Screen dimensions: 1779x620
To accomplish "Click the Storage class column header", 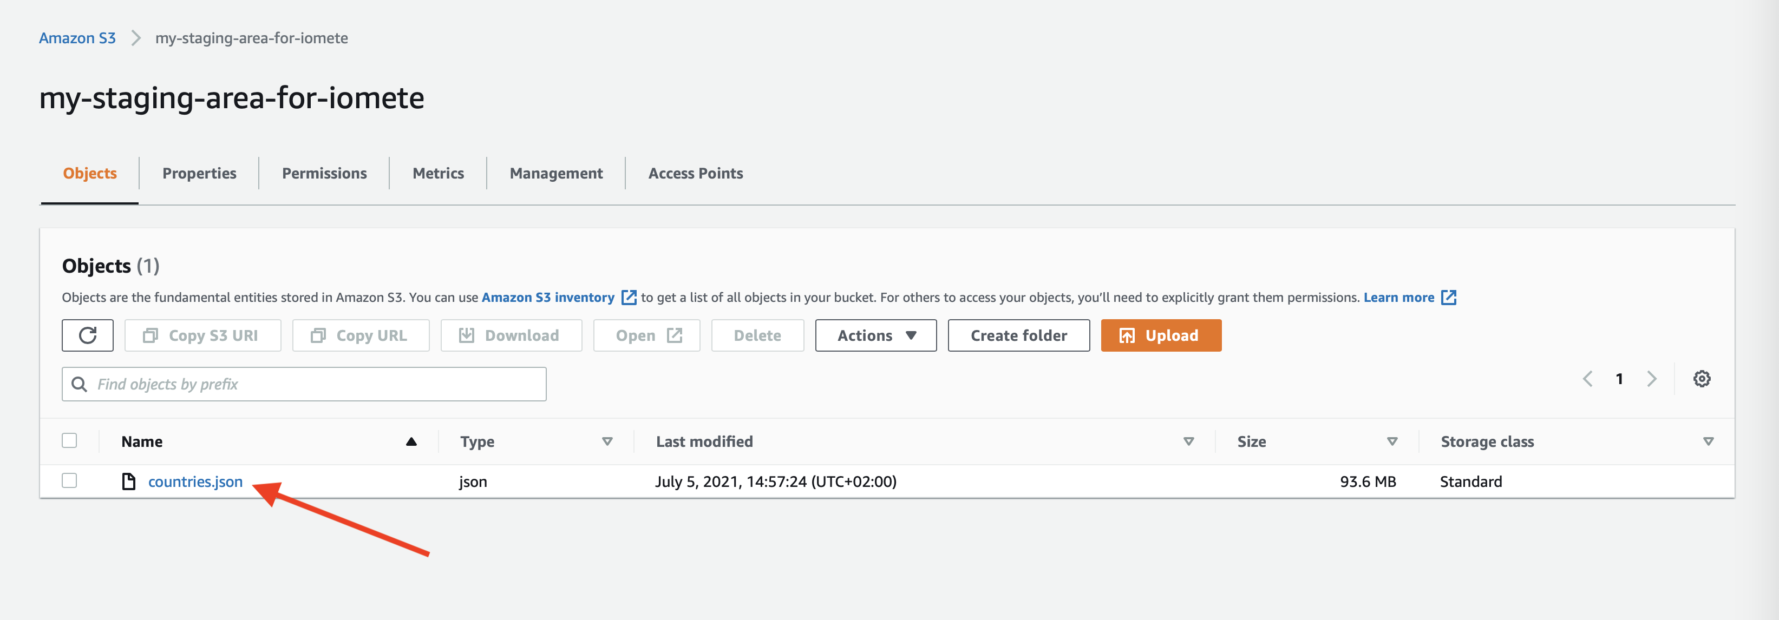I will tap(1487, 442).
